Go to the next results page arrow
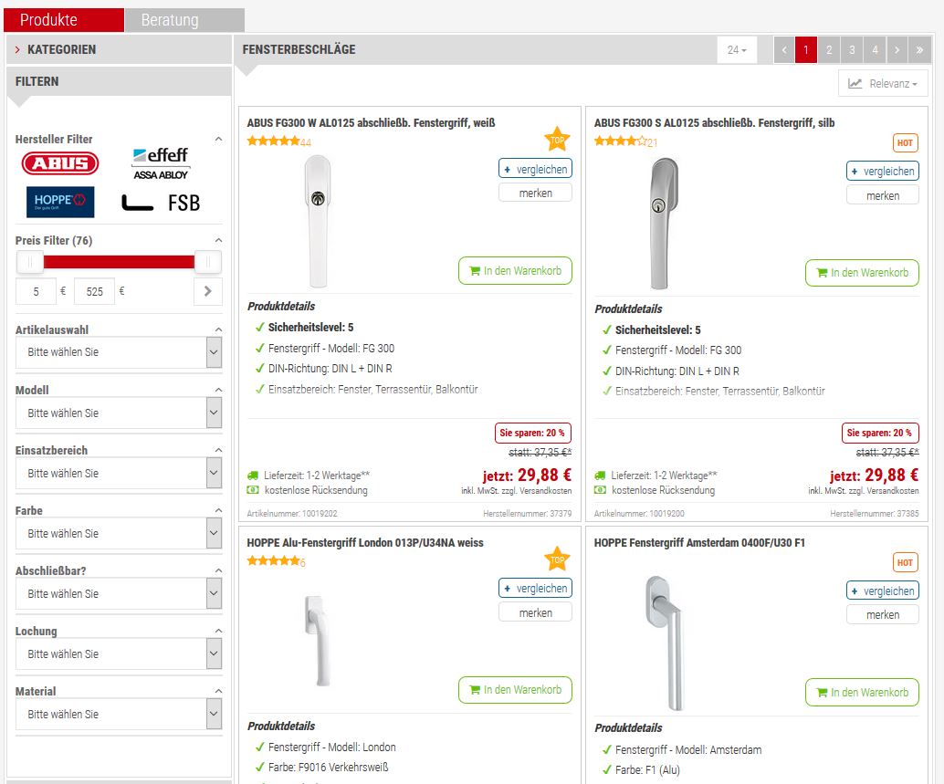The width and height of the screenshot is (944, 784). [897, 50]
